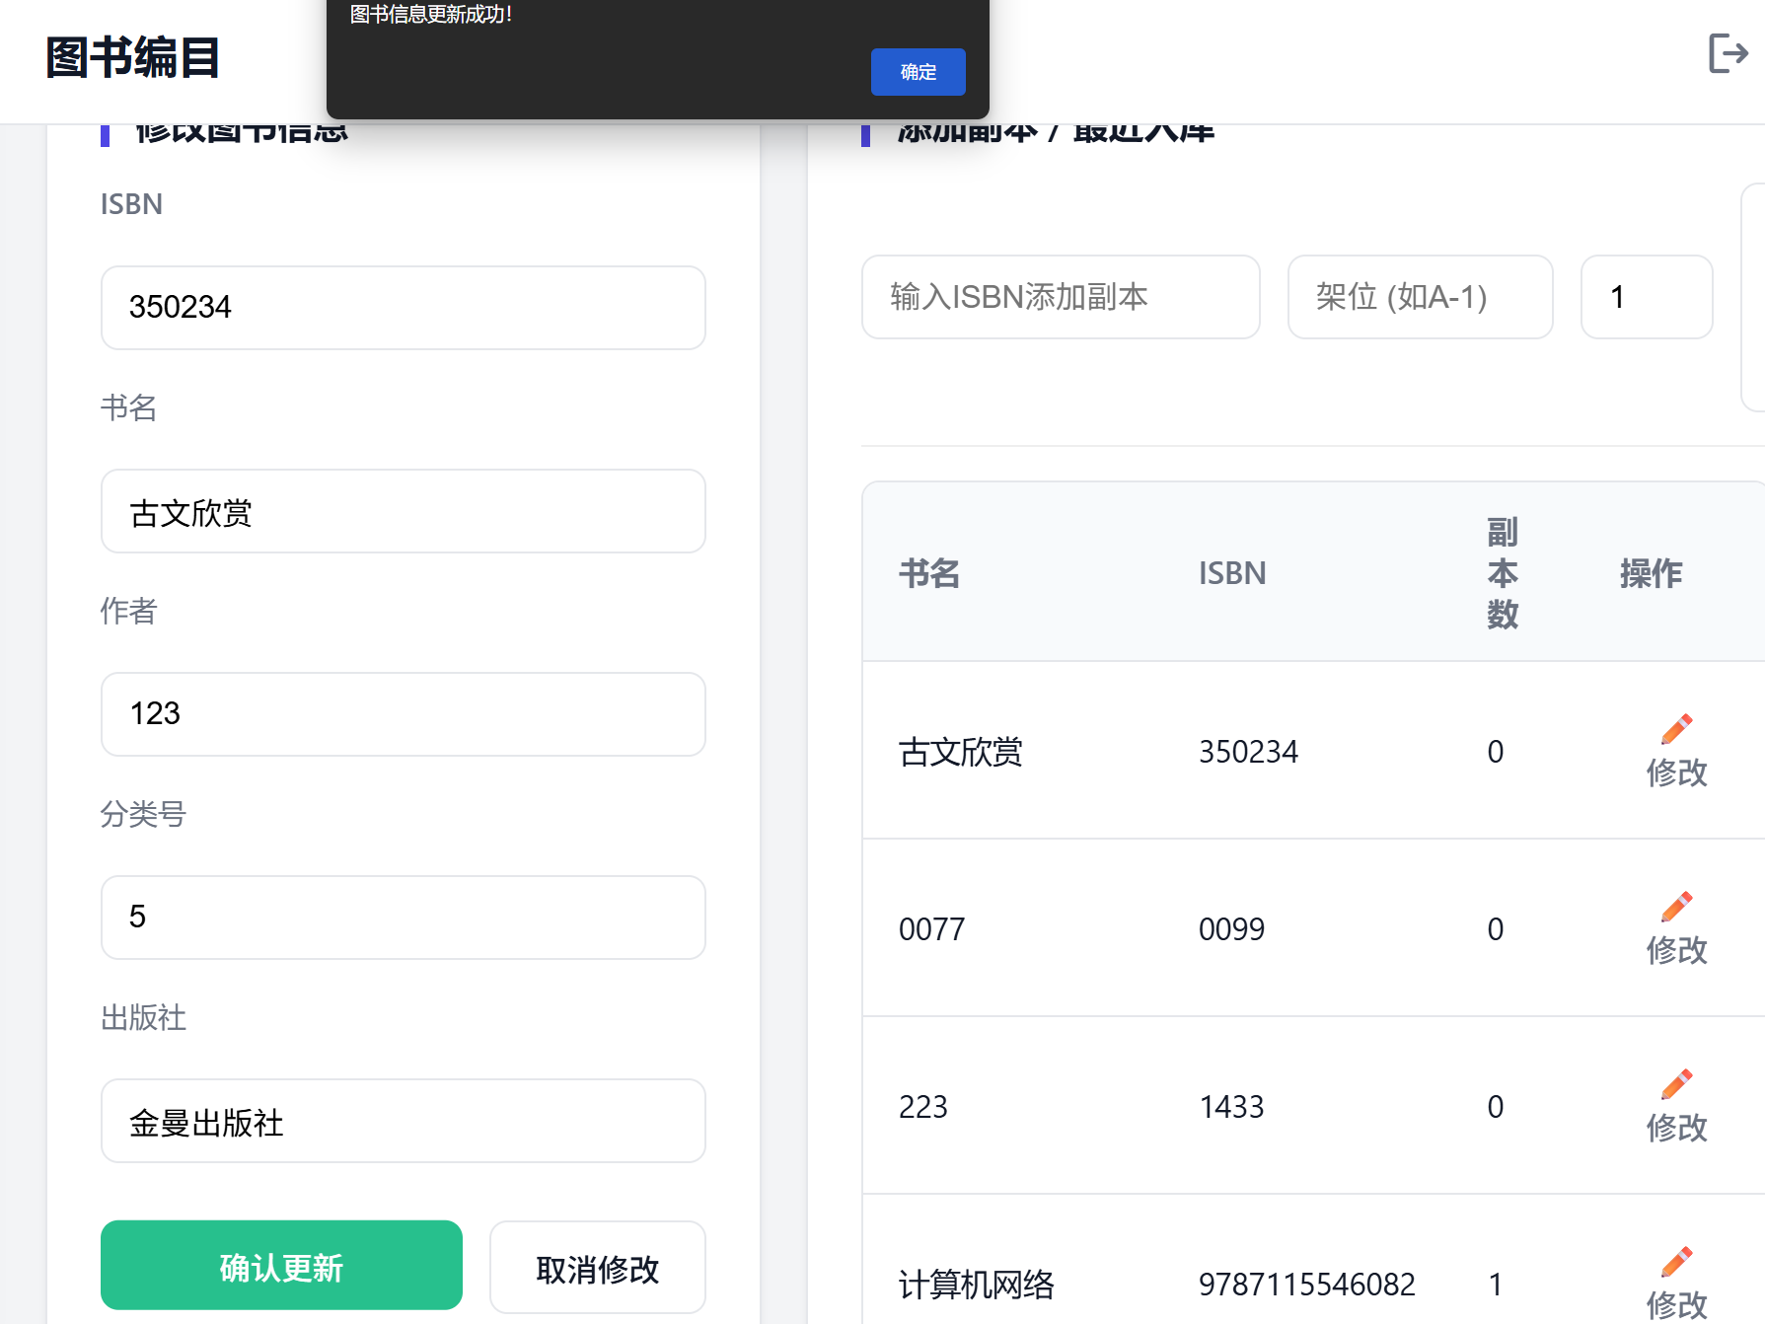
Task: Click copy count 1 for 计算机网络
Action: (x=1496, y=1285)
